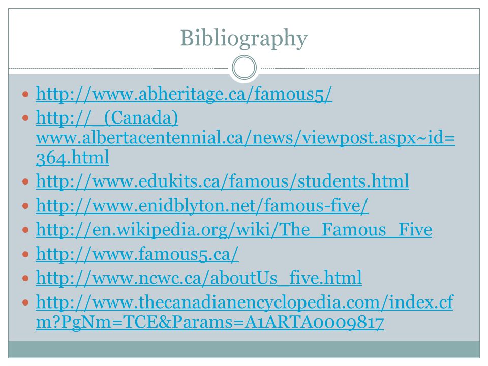
Task: Click the bullet beside abheritage link
Action: coord(25,94)
